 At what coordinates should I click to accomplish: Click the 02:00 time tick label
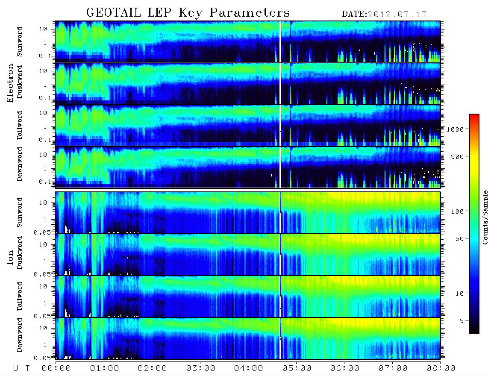pyautogui.click(x=153, y=369)
